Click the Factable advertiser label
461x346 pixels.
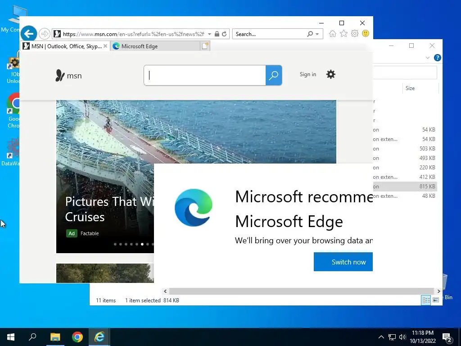90,233
